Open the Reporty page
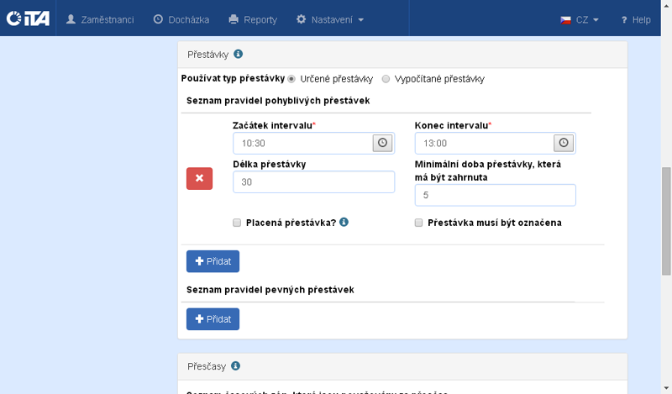 click(x=253, y=19)
